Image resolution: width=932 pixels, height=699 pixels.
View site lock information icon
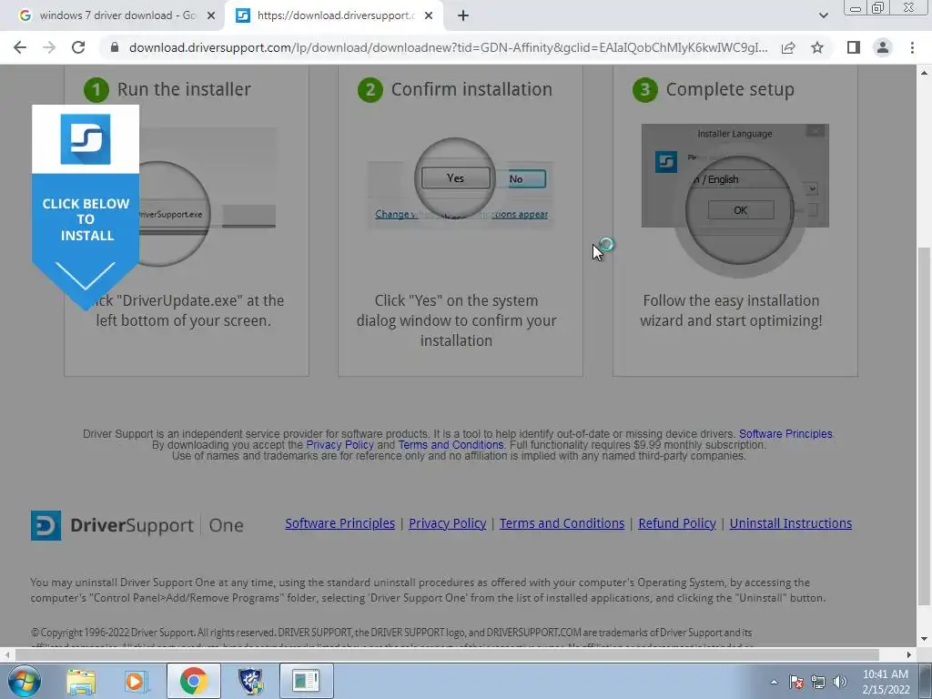[115, 47]
